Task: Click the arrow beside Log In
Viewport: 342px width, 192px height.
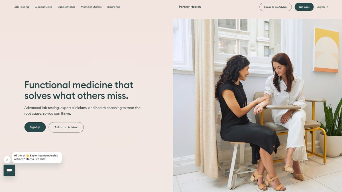Action: tap(327, 7)
